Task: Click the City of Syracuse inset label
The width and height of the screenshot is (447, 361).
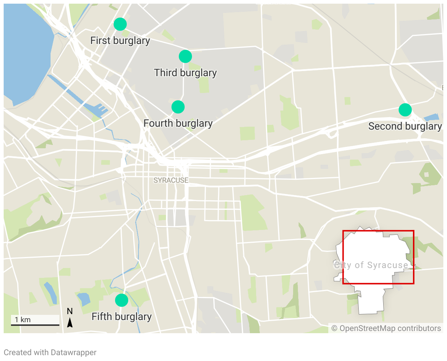Action: [371, 265]
